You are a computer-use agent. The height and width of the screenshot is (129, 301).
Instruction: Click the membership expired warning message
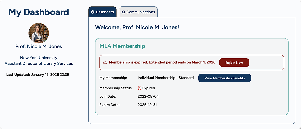click(x=163, y=62)
